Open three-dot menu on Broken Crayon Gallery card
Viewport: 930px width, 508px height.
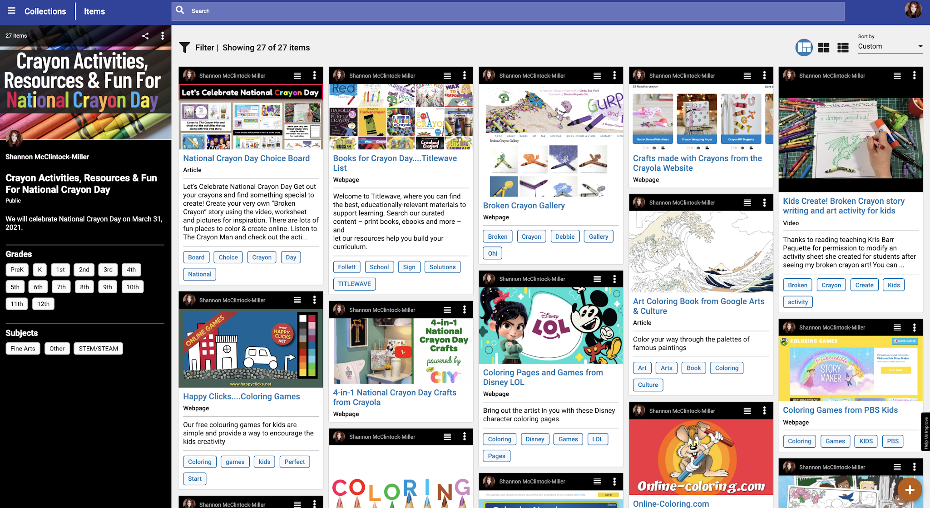(x=614, y=75)
